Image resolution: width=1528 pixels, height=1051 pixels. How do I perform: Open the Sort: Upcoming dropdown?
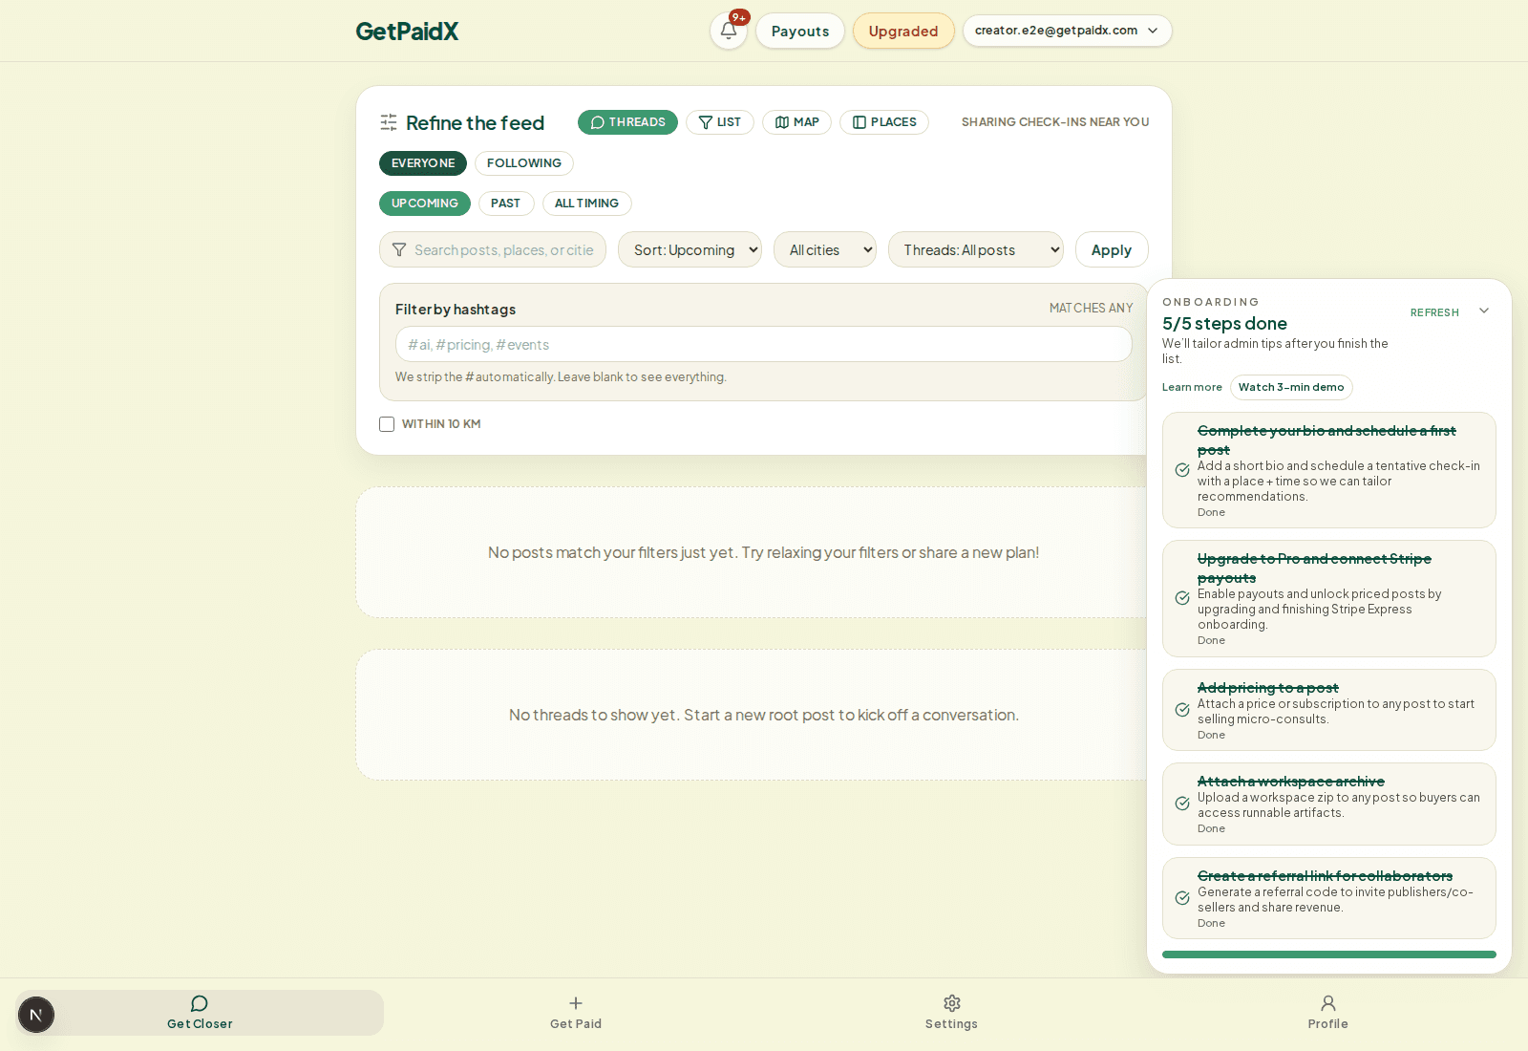coord(690,249)
